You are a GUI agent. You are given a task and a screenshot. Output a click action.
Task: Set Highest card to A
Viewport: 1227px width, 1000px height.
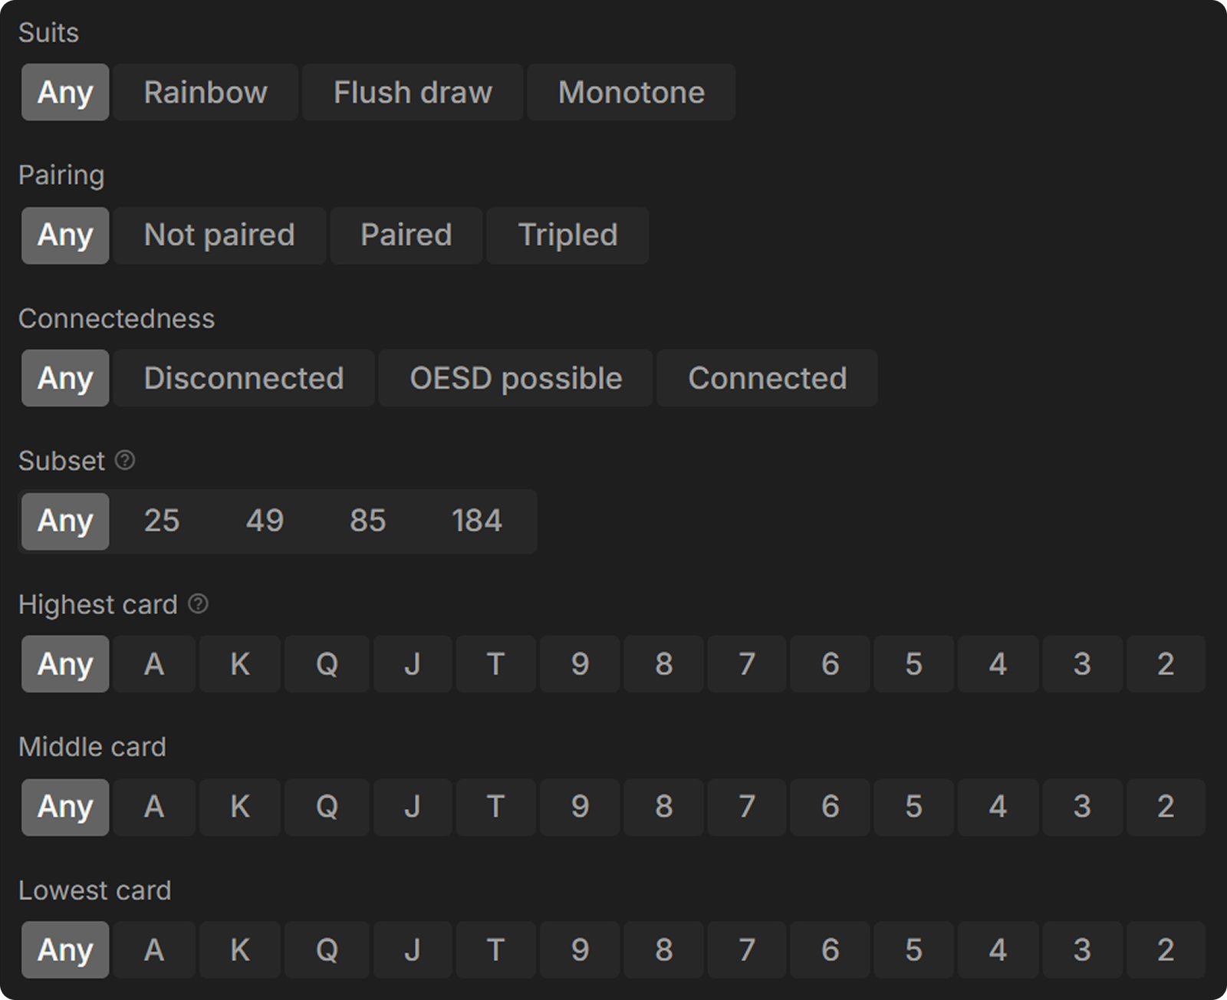coord(154,663)
